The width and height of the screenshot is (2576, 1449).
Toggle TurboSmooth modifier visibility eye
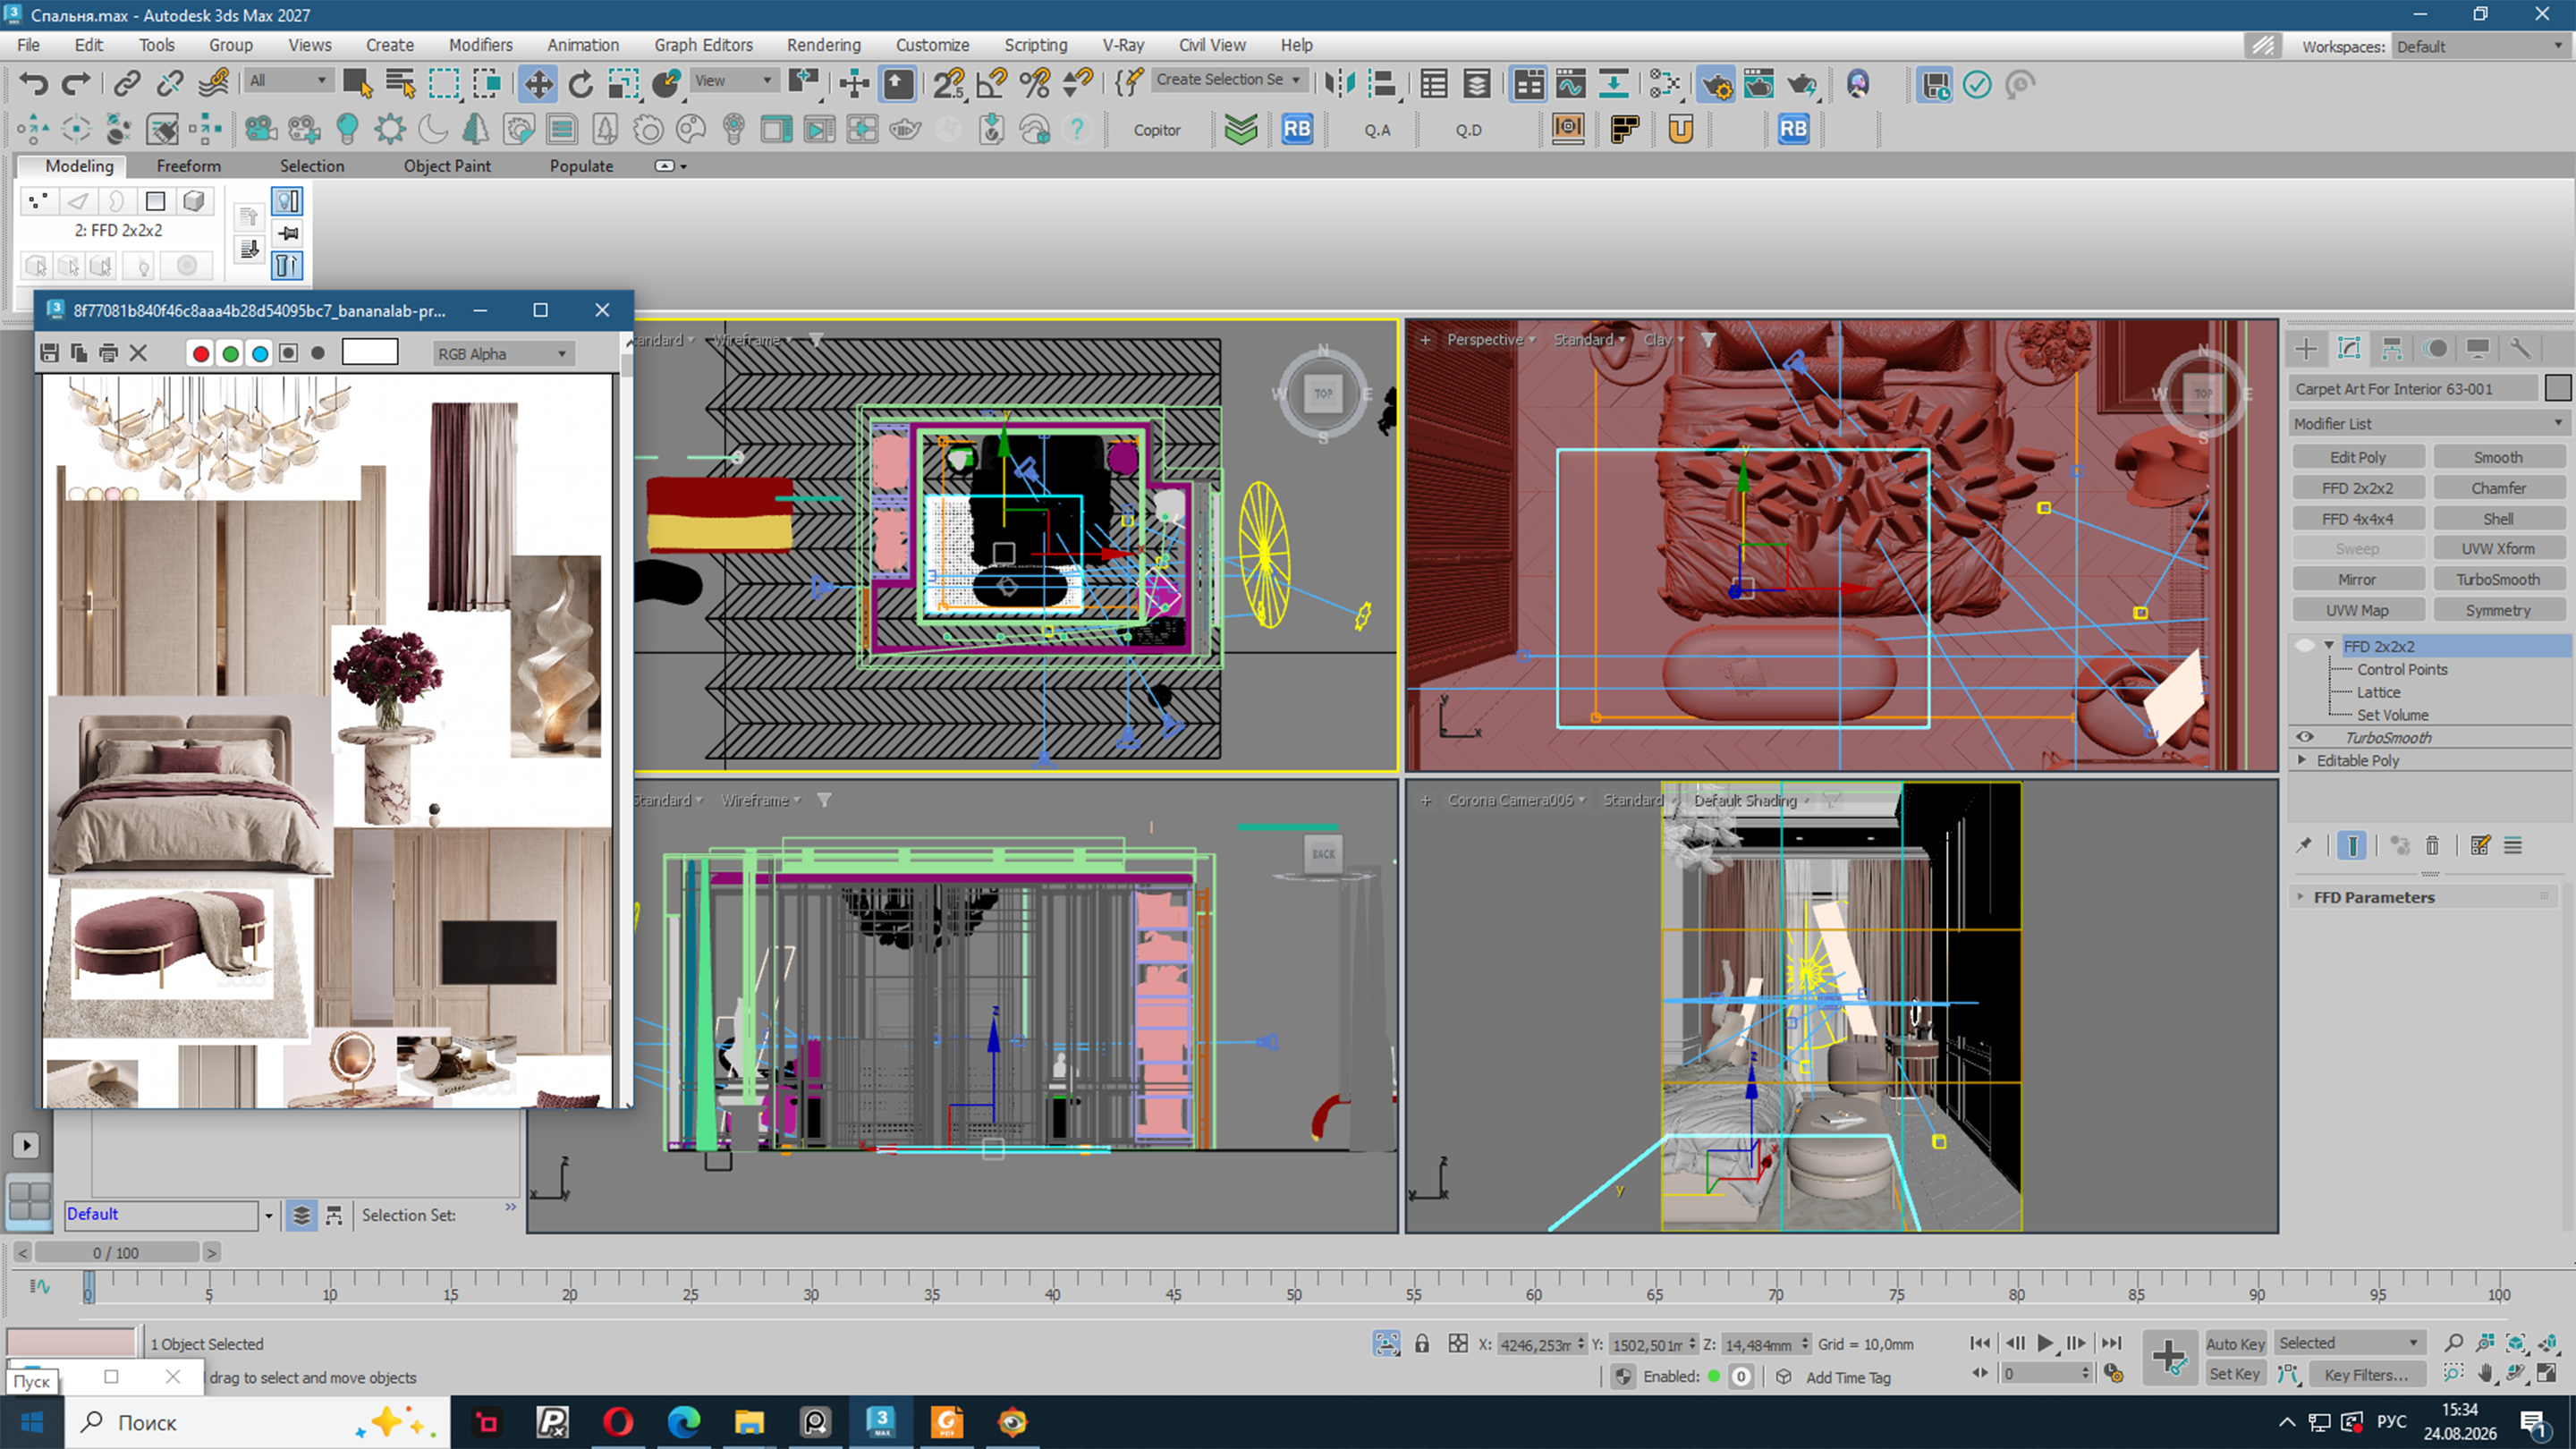coord(2305,737)
